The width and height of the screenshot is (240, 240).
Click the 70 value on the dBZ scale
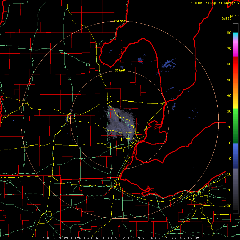229,49
